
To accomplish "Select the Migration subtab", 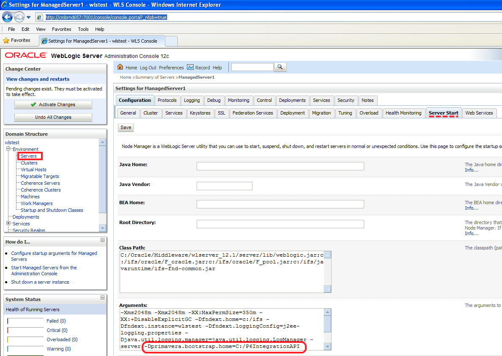I will coord(321,113).
